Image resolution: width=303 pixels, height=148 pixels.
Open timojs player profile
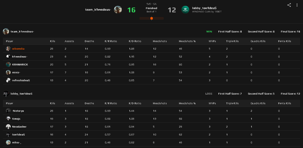17,119
